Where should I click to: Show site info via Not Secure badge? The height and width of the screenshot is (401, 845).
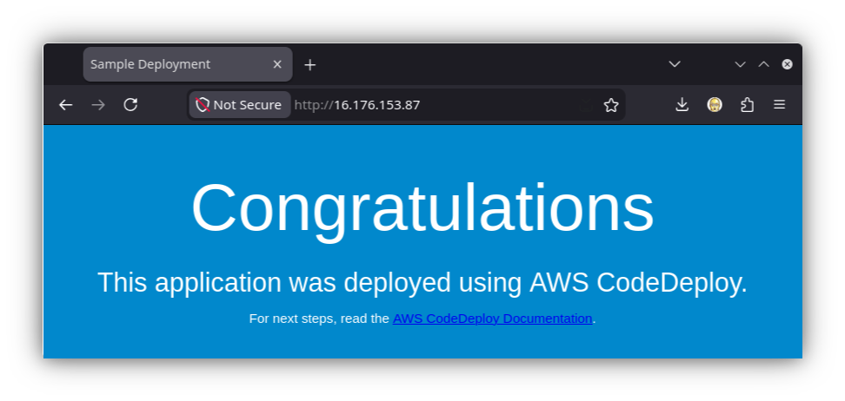click(240, 105)
